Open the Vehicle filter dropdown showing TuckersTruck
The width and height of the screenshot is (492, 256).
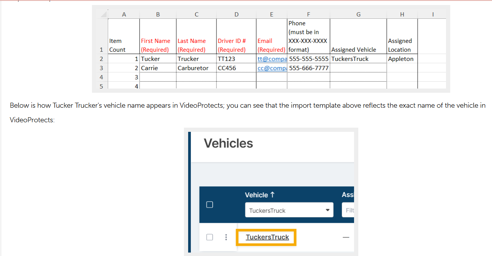(x=289, y=210)
